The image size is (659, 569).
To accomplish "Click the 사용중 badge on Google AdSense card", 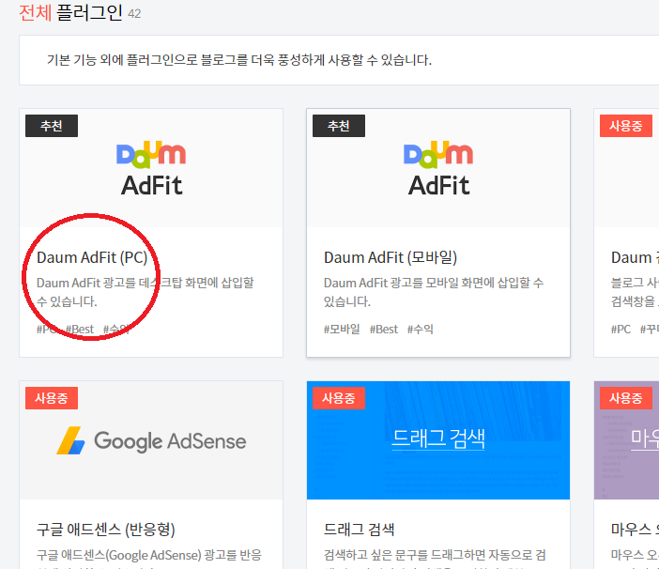I will pyautogui.click(x=52, y=398).
